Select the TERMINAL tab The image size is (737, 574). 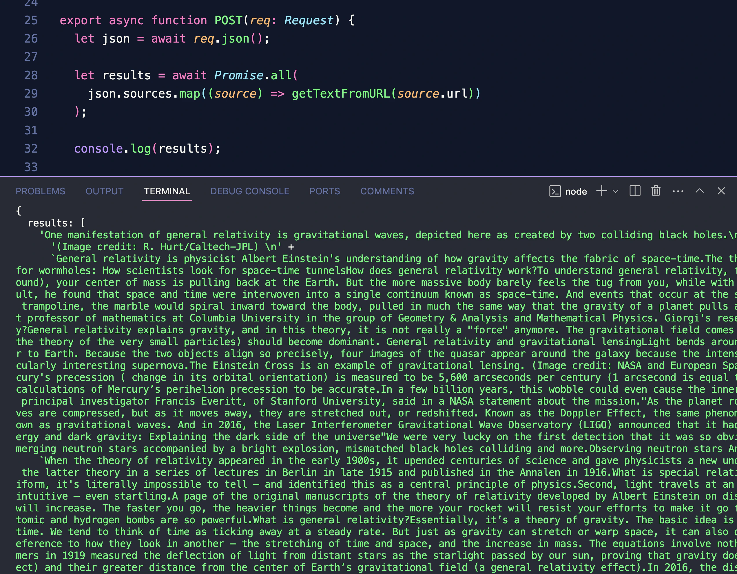[x=167, y=191]
